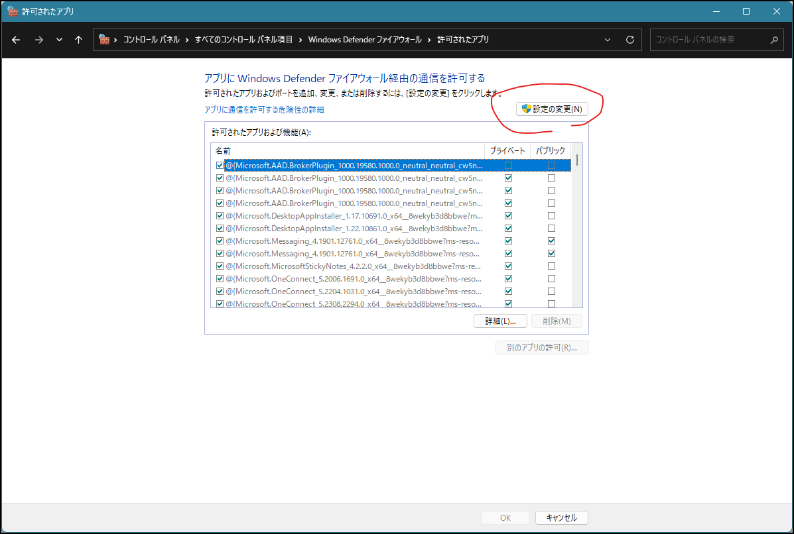Uncheck the DesktopAppInstaller_1.17.10691.0 enable checkbox
Image resolution: width=794 pixels, height=534 pixels.
coord(220,216)
